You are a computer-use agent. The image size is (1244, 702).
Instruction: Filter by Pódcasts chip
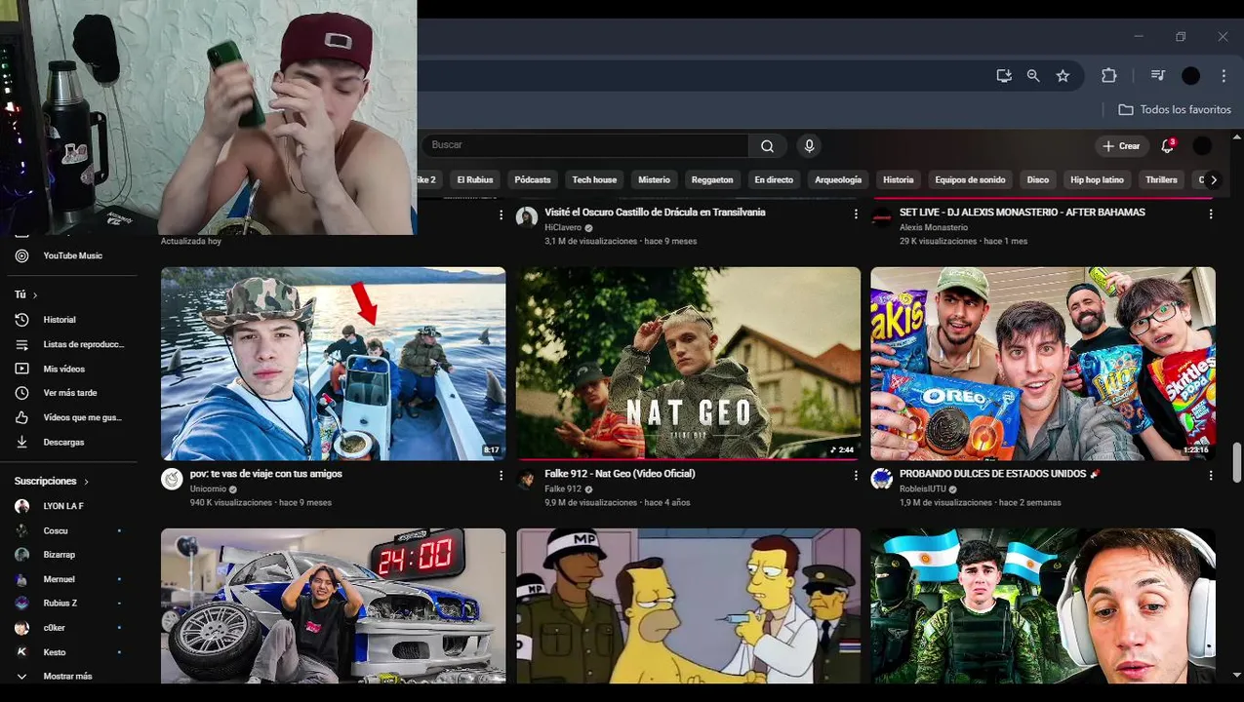(533, 179)
